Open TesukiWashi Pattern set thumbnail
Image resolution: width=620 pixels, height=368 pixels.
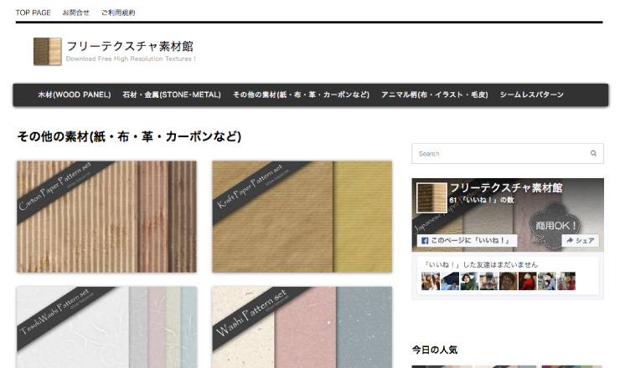point(106,327)
